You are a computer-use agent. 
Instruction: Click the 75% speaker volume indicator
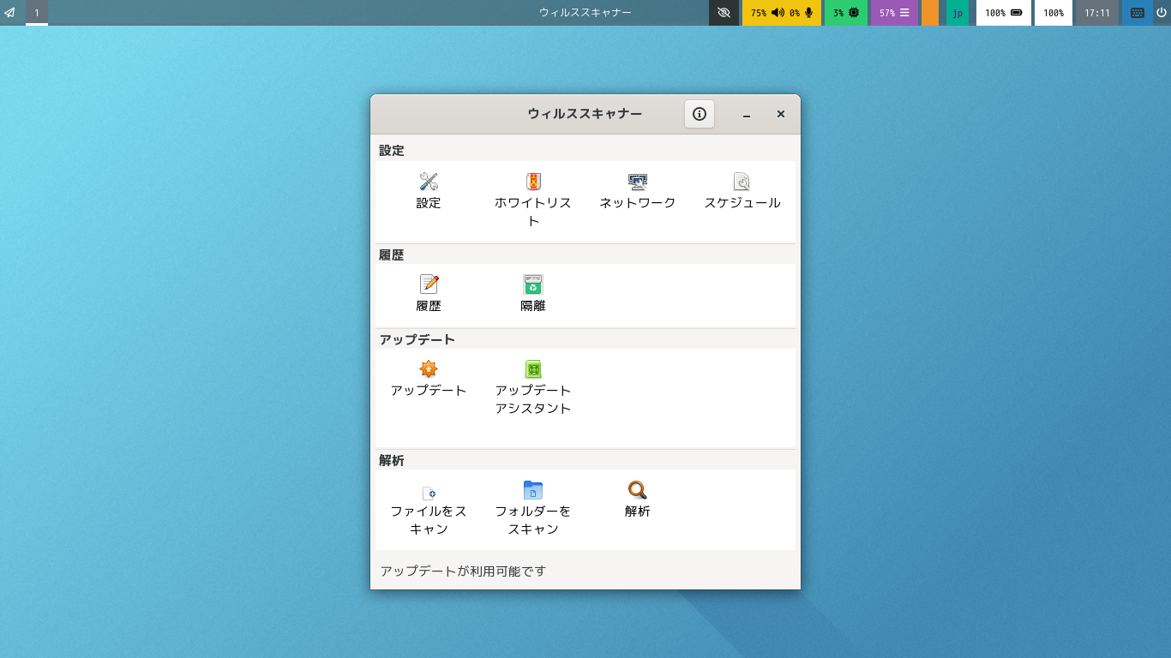pyautogui.click(x=767, y=13)
